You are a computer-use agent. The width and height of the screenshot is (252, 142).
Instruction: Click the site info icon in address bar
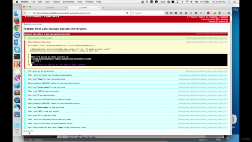pyautogui.click(x=30, y=13)
